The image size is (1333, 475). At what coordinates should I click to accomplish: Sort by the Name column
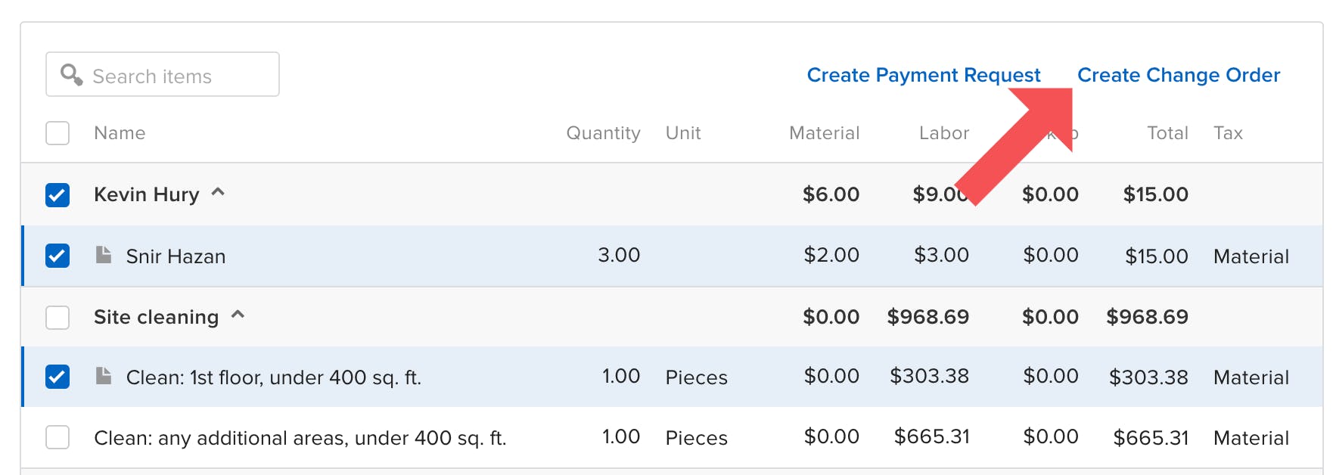click(x=120, y=133)
